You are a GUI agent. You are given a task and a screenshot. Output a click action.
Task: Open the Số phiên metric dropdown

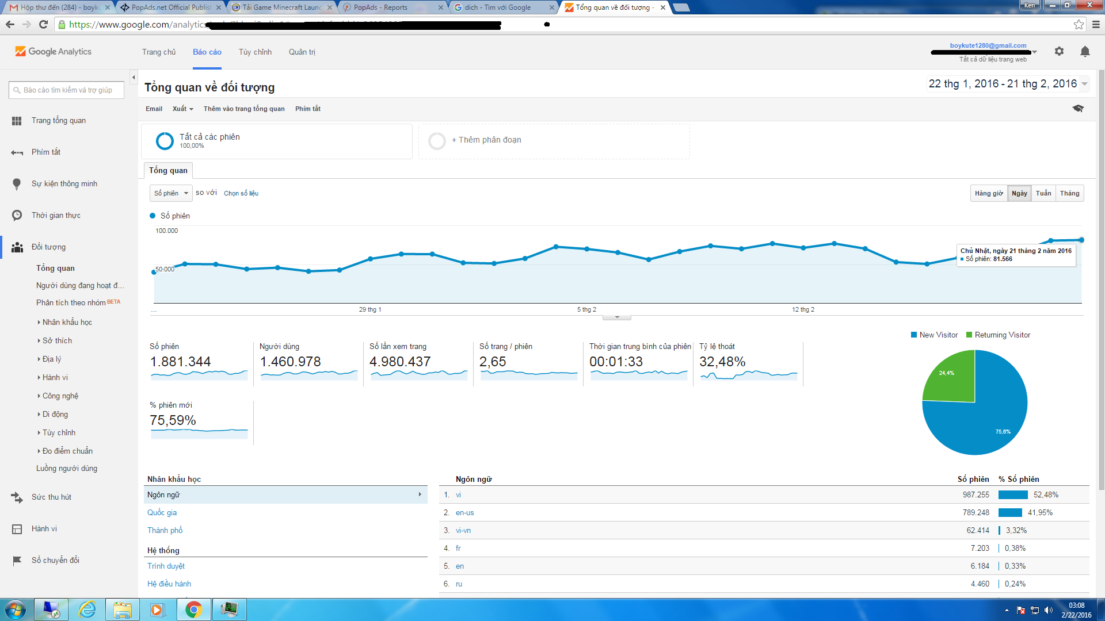[170, 193]
